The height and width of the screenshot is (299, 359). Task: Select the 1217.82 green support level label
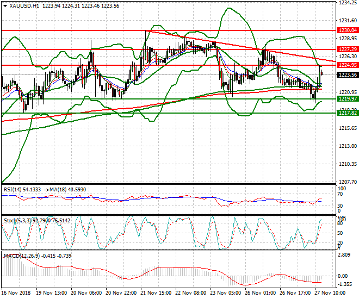pos(348,113)
